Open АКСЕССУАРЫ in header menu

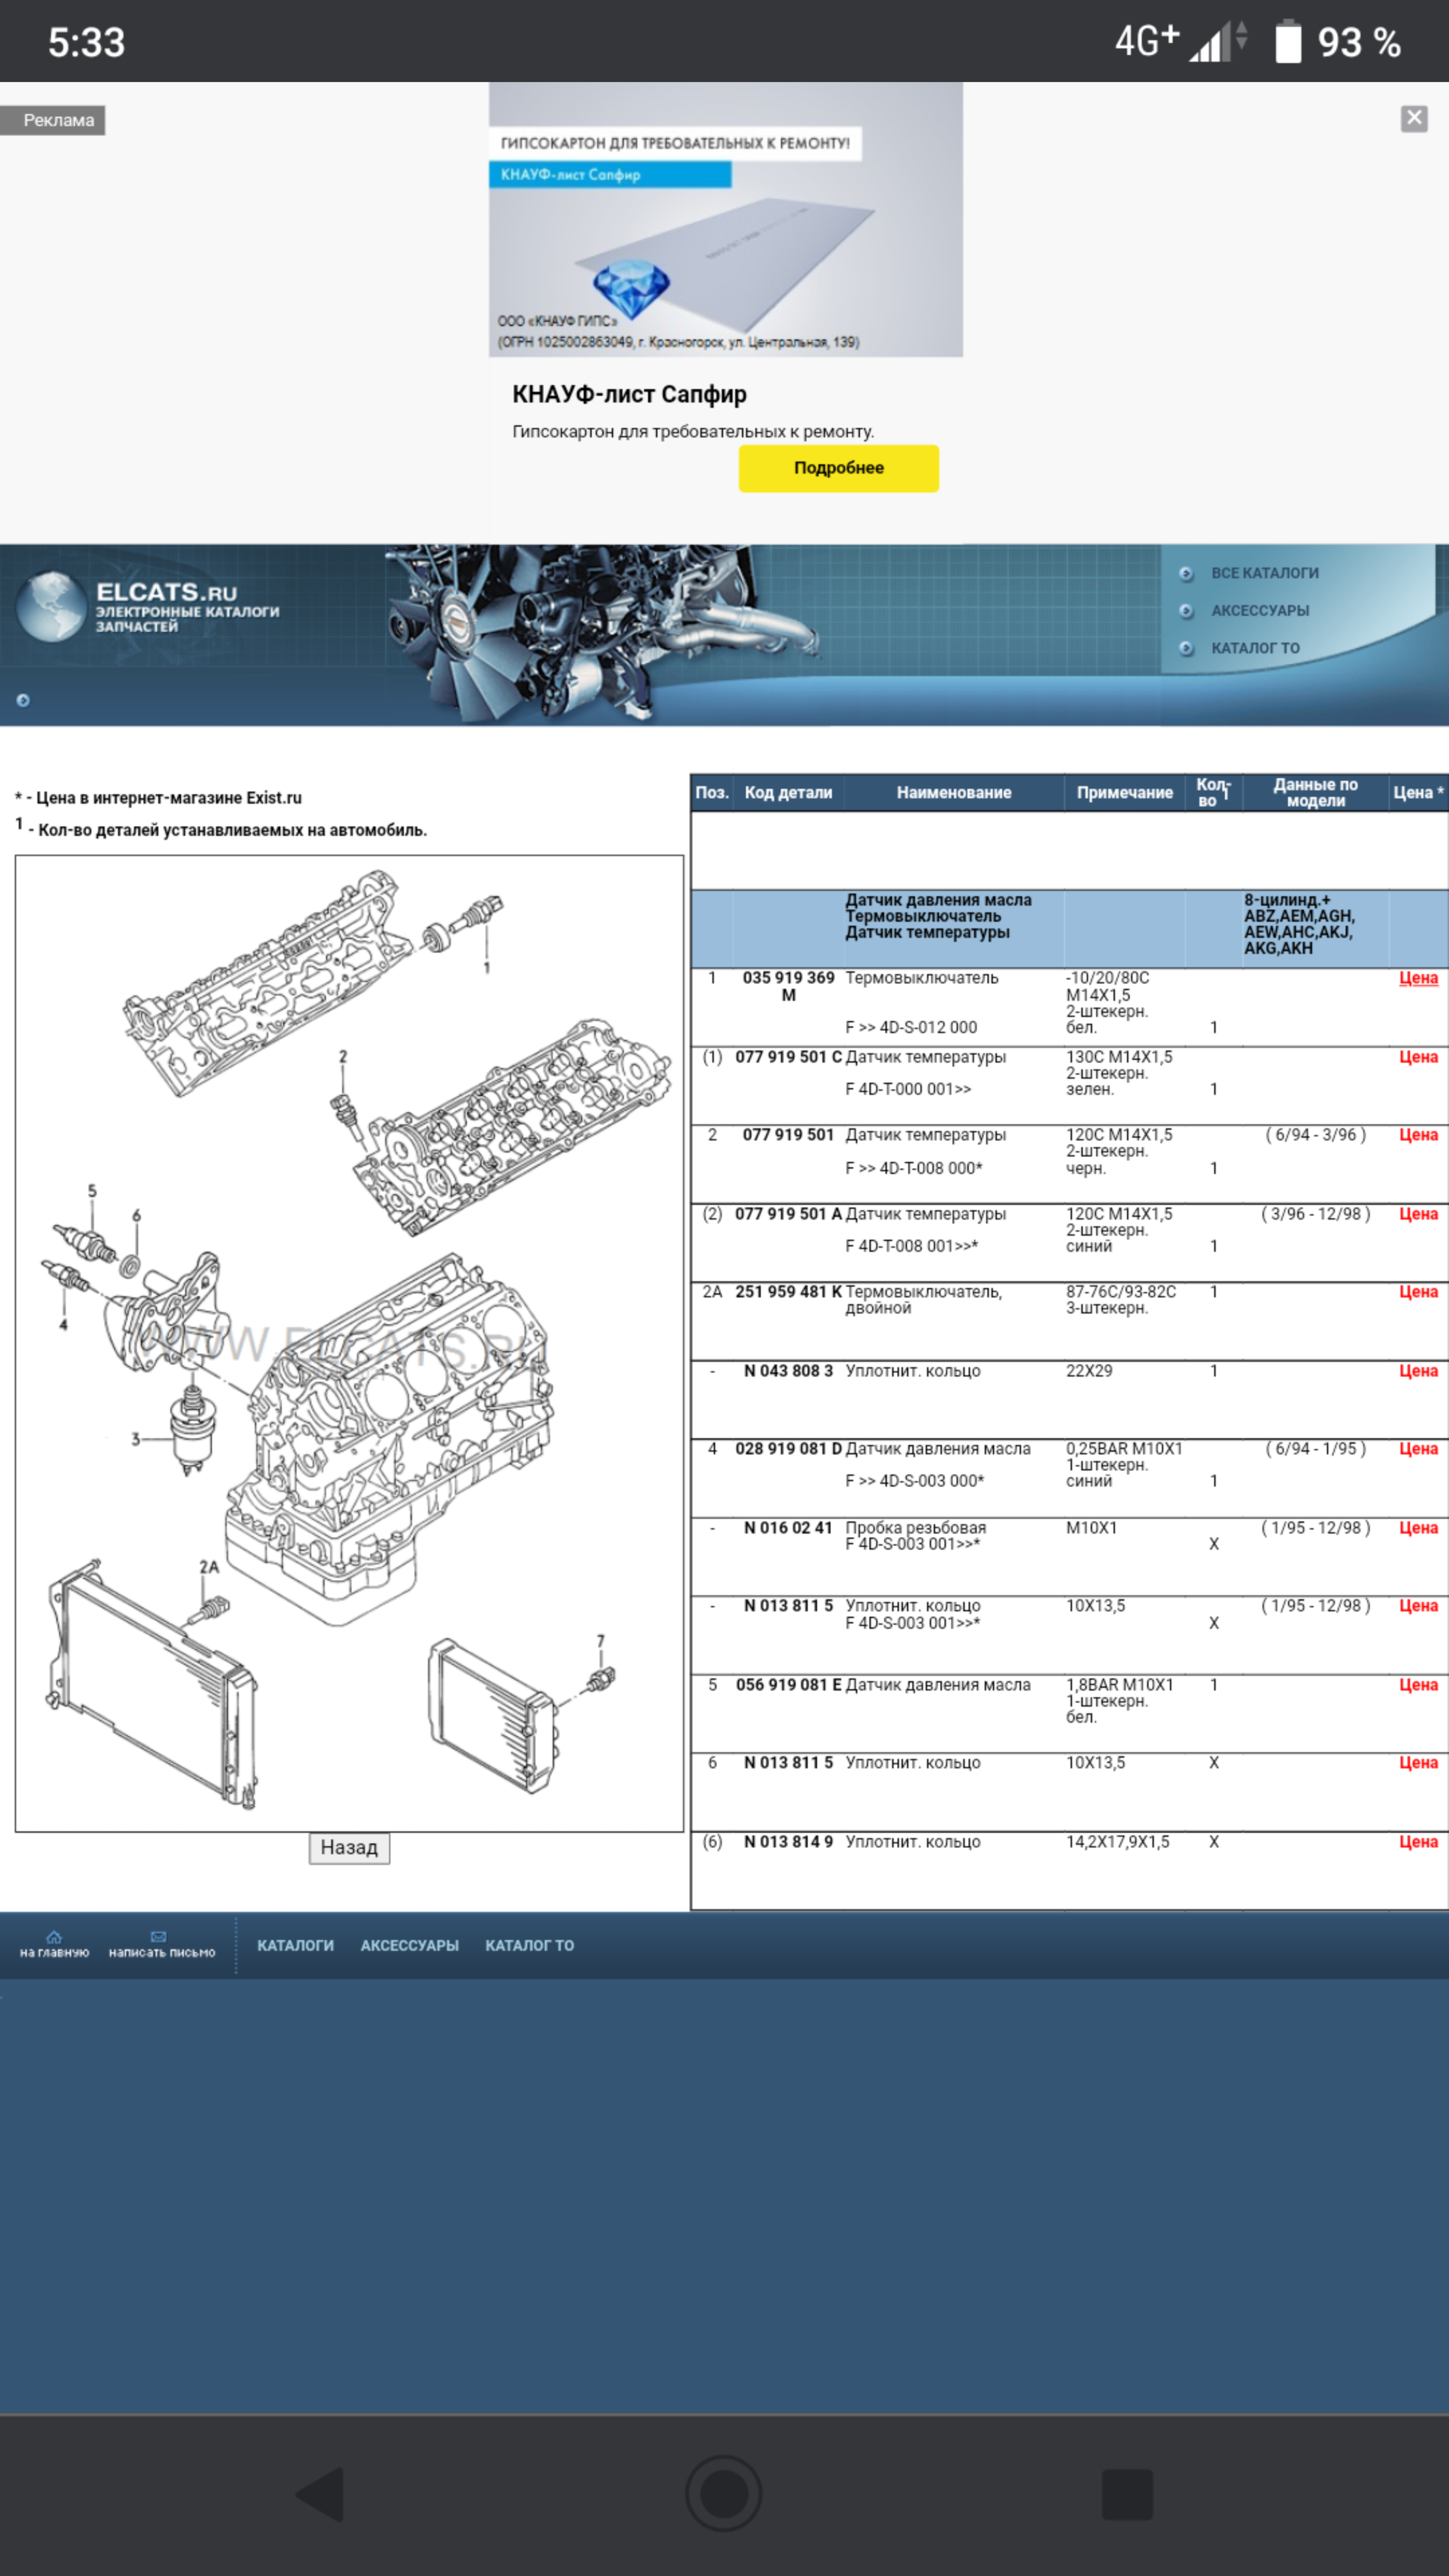click(1259, 611)
